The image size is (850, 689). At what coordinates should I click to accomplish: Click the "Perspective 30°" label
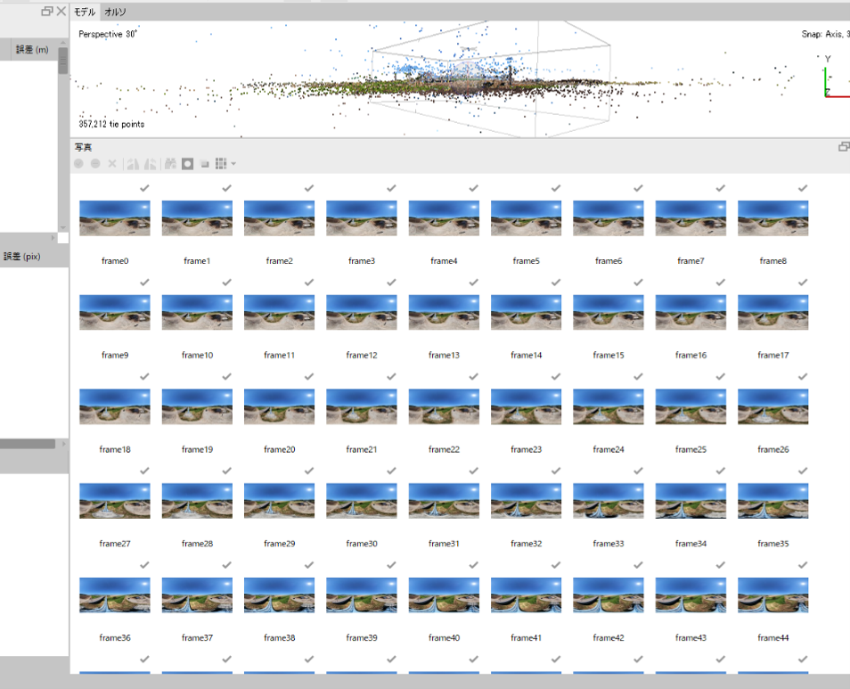pyautogui.click(x=108, y=34)
